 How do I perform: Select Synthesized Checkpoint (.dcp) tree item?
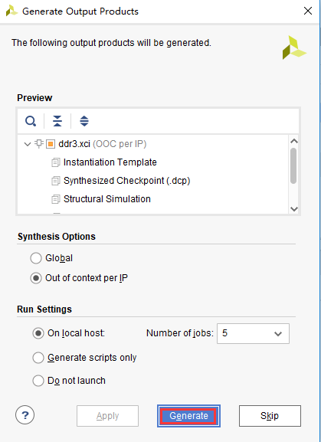(127, 181)
